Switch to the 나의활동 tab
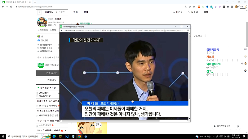This screenshot has width=248, height=139. pos(60,12)
